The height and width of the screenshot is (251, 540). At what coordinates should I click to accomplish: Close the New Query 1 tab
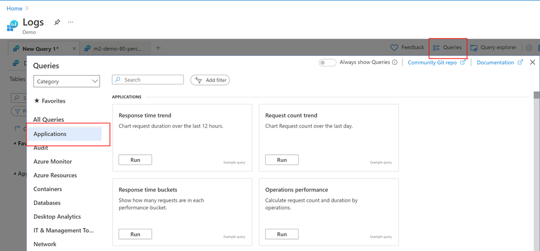[x=74, y=49]
